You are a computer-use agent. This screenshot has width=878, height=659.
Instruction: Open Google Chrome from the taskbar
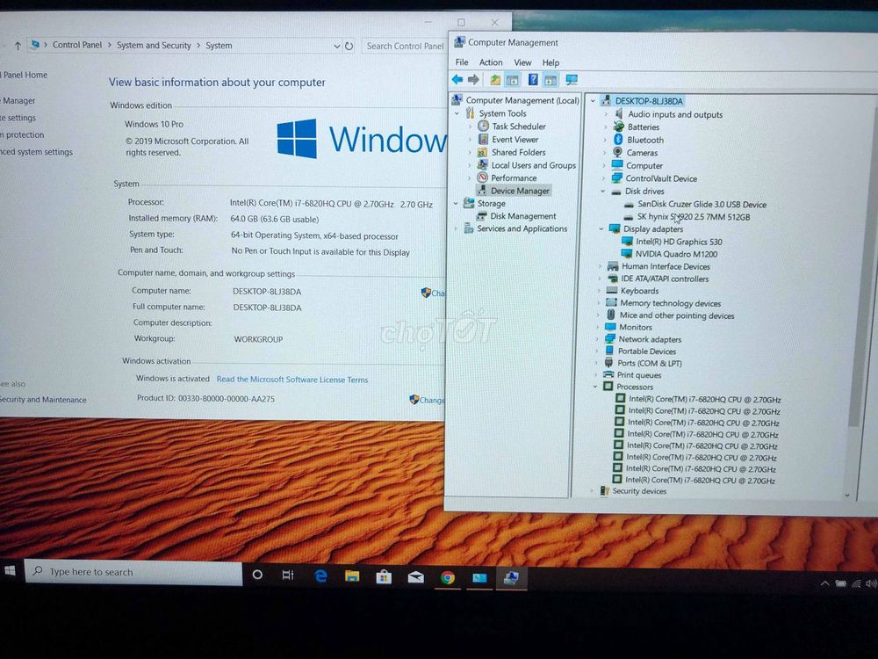point(448,577)
